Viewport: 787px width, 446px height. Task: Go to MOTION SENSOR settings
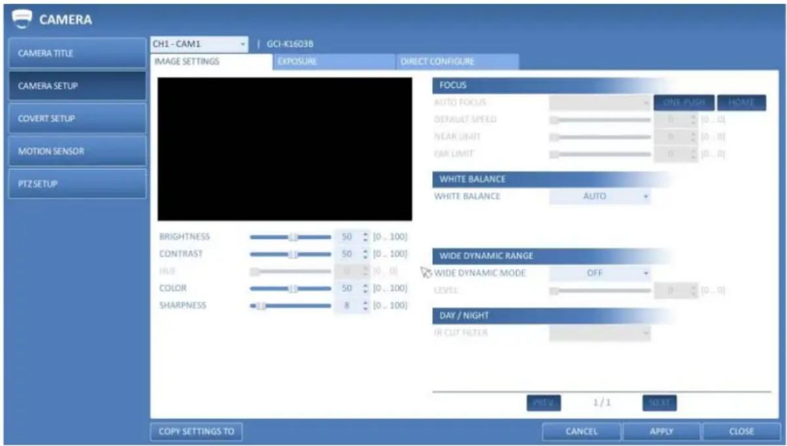coord(78,151)
